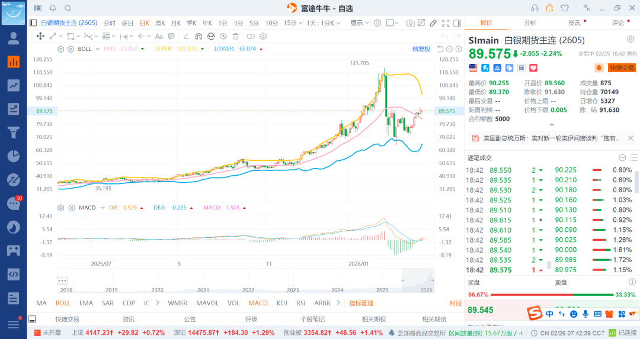Set price alert with orange bell icon
This screenshot has height=339, width=640.
(599, 67)
